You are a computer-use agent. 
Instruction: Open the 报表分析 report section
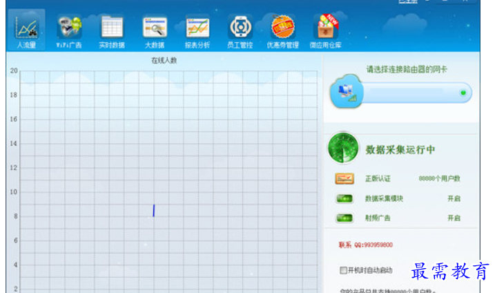[x=197, y=31]
